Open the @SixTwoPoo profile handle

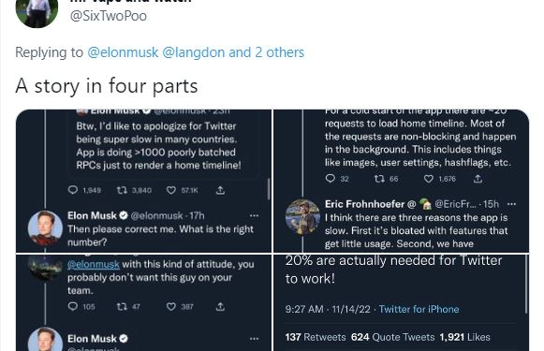point(109,16)
